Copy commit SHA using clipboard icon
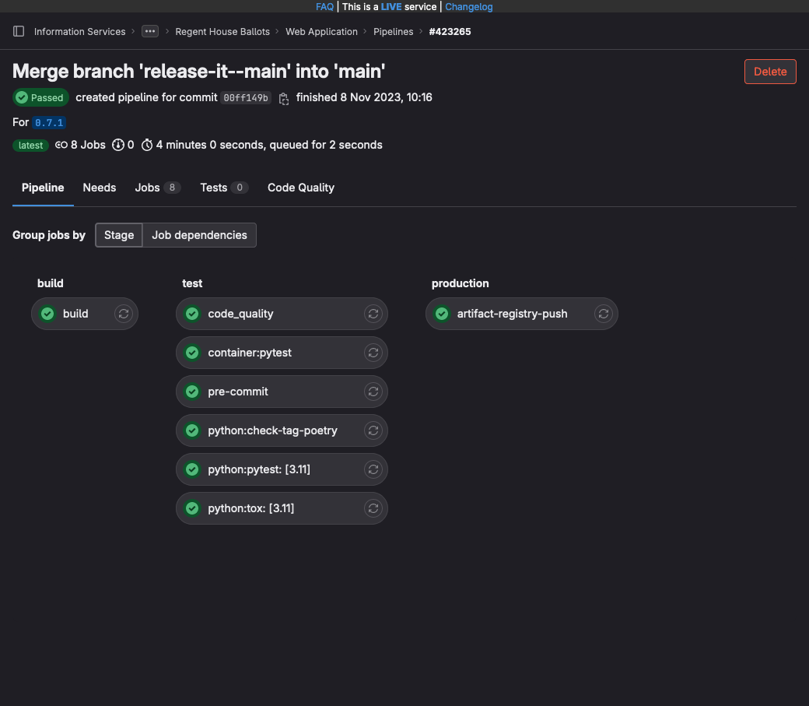809x706 pixels. point(284,99)
